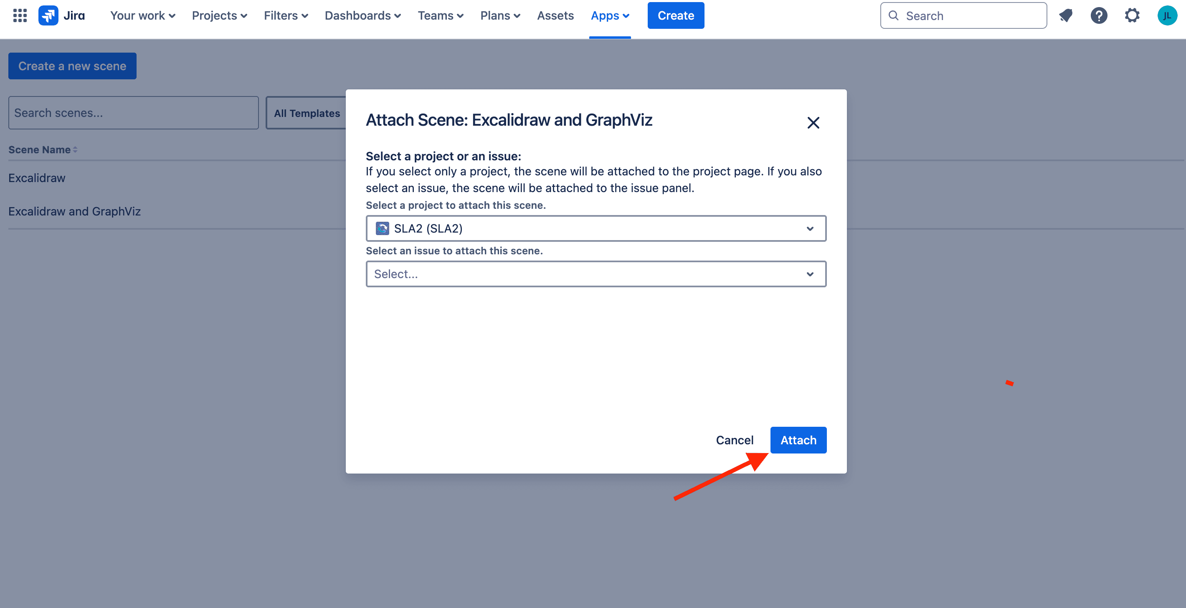The width and height of the screenshot is (1186, 608).
Task: Open the app switcher grid icon
Action: 20,15
